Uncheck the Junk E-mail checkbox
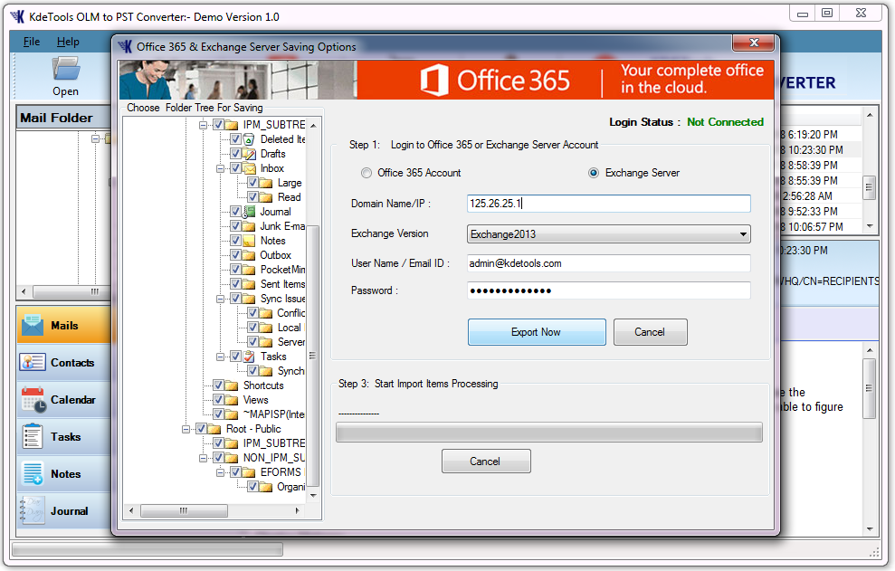 click(235, 226)
